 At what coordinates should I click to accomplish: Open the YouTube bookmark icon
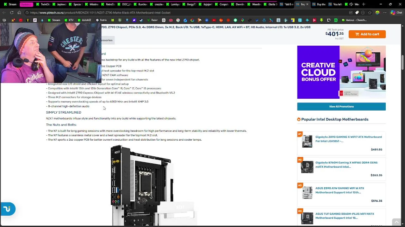(214, 20)
